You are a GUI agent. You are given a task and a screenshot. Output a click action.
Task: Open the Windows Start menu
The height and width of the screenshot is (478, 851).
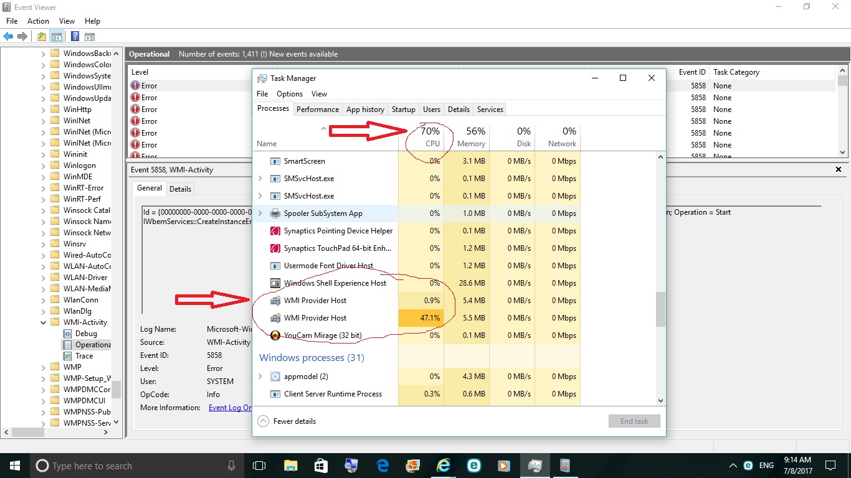coord(15,466)
